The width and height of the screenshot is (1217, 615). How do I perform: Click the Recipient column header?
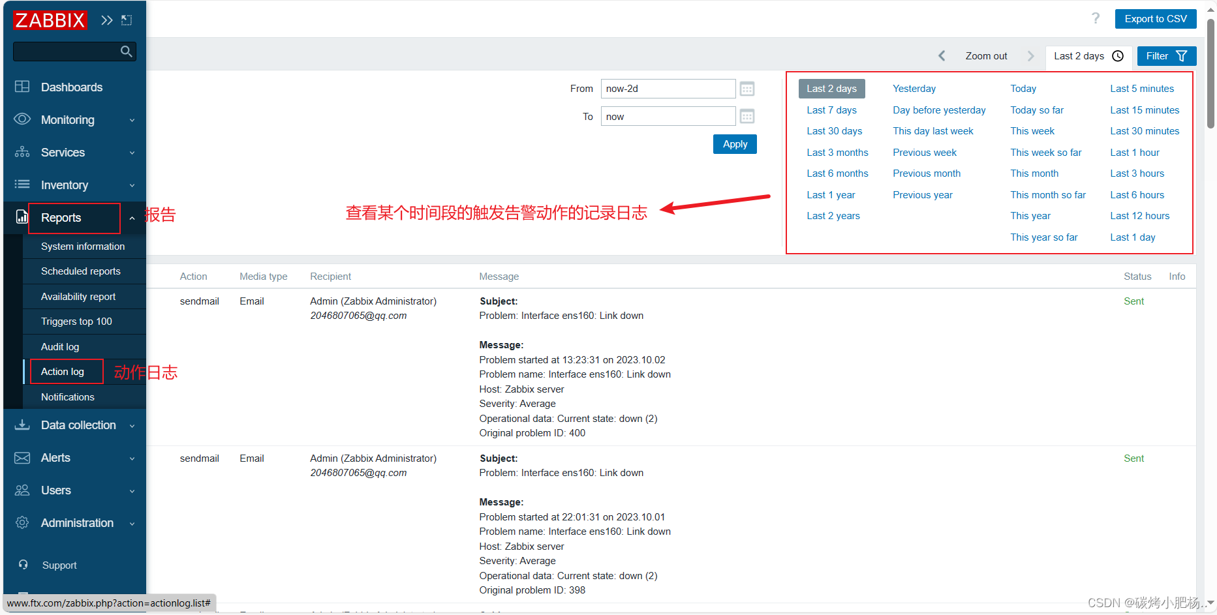coord(330,277)
